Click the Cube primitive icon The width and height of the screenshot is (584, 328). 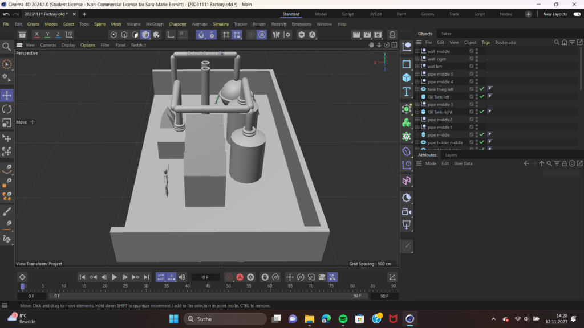(407, 77)
